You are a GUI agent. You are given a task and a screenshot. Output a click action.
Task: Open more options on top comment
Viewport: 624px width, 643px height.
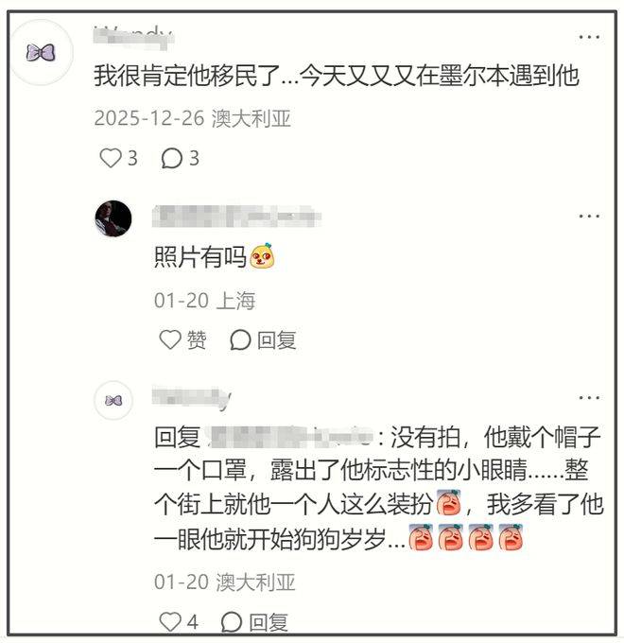[x=589, y=37]
